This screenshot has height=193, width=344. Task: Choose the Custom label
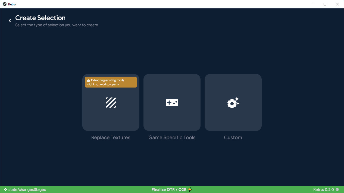coord(233,138)
